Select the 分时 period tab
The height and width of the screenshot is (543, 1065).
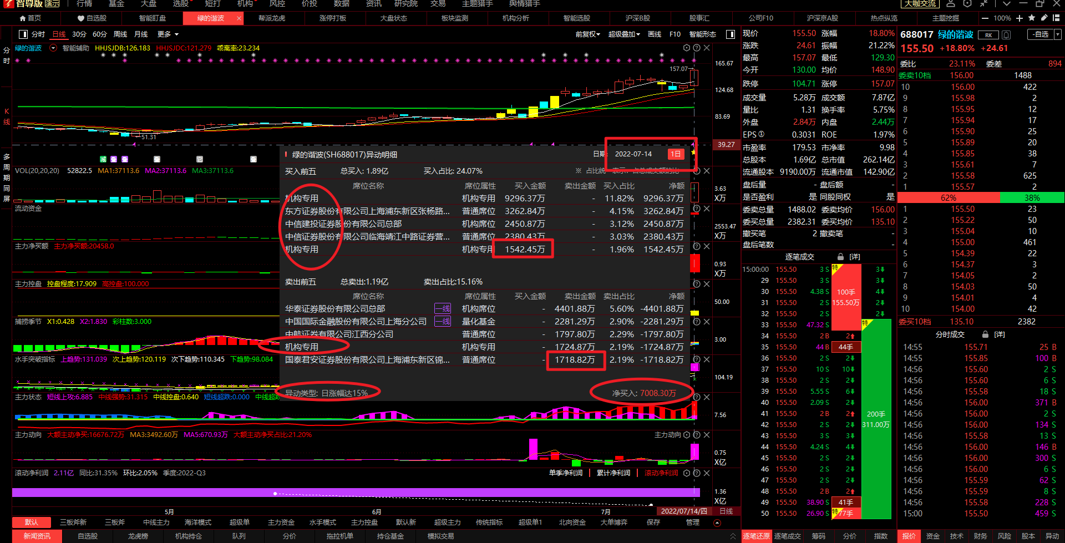tap(38, 34)
